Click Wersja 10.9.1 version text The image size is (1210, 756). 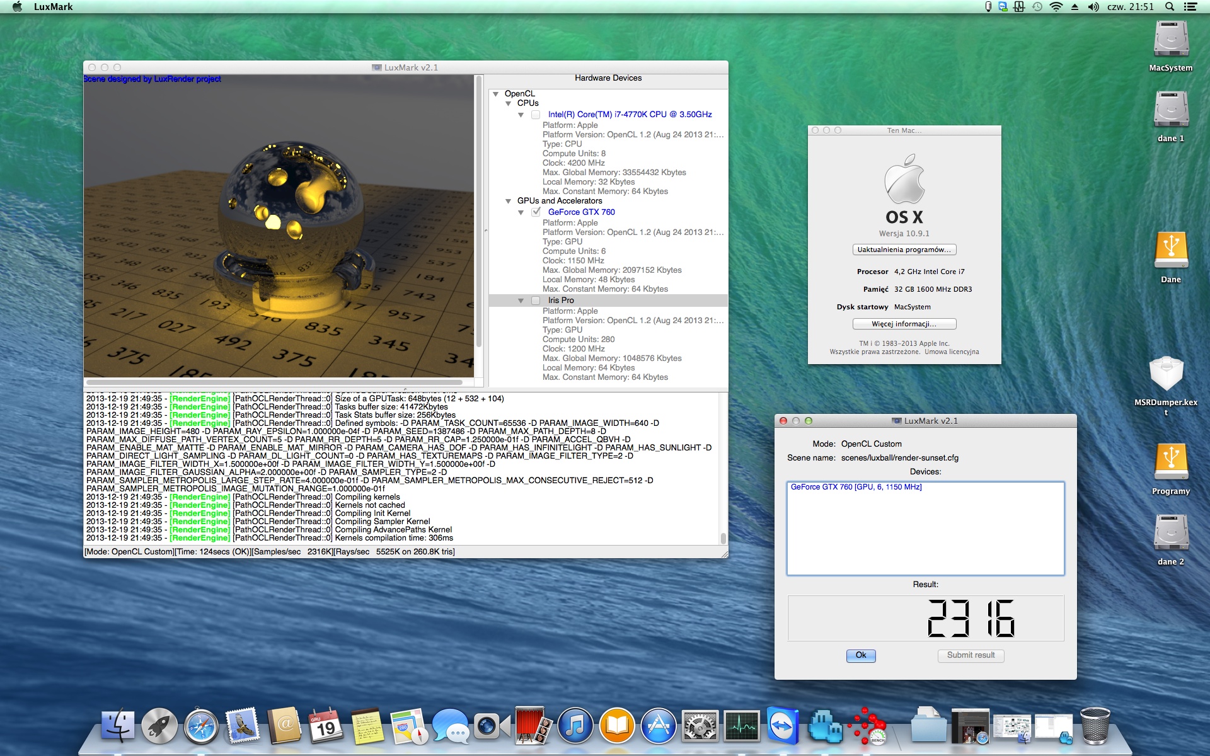(904, 234)
